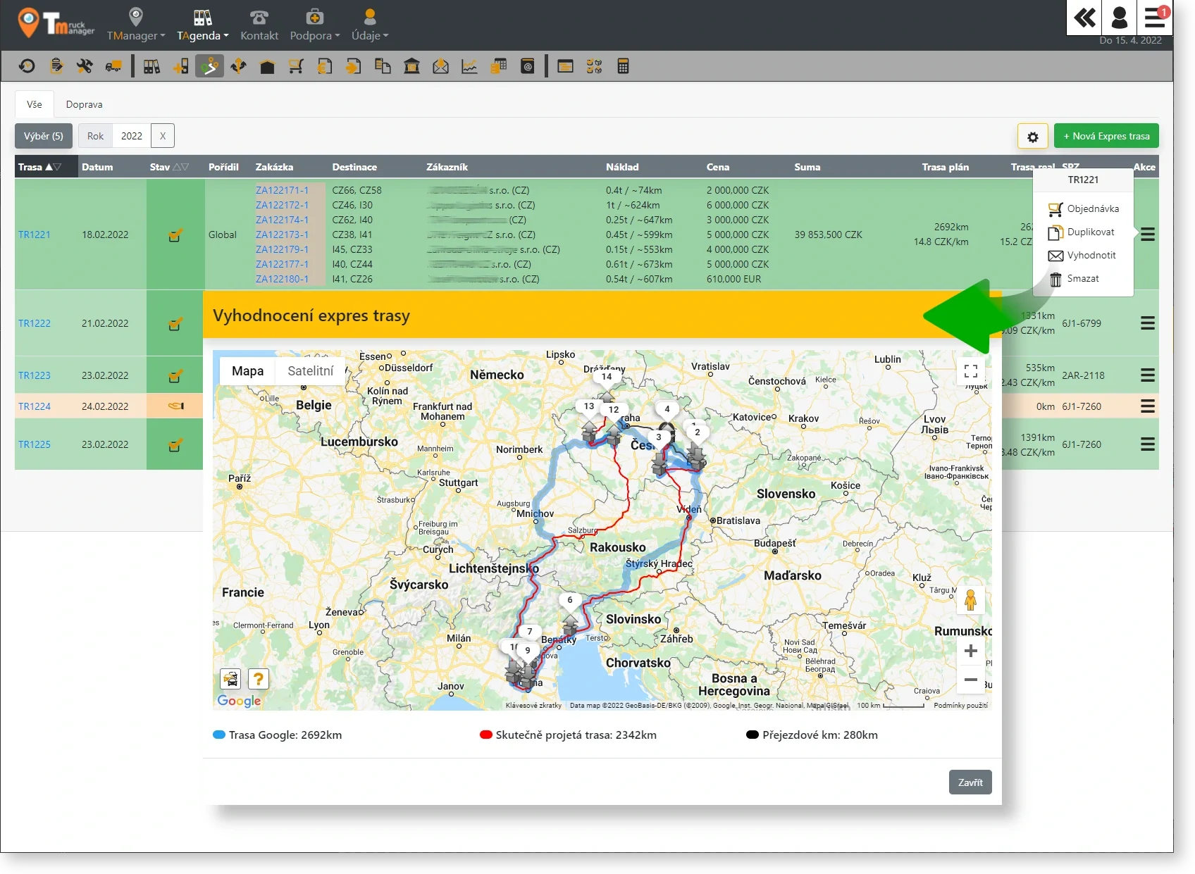
Task: Open actions menu for row TR1221
Action: point(1148,235)
